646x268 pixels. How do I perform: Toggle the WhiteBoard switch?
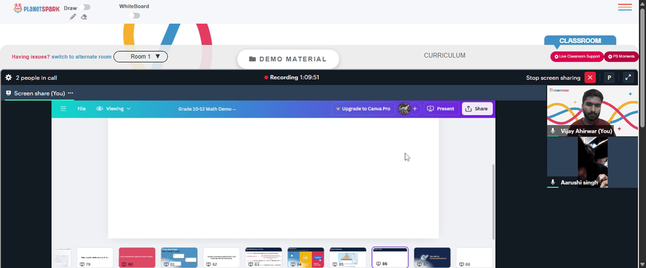pyautogui.click(x=134, y=15)
